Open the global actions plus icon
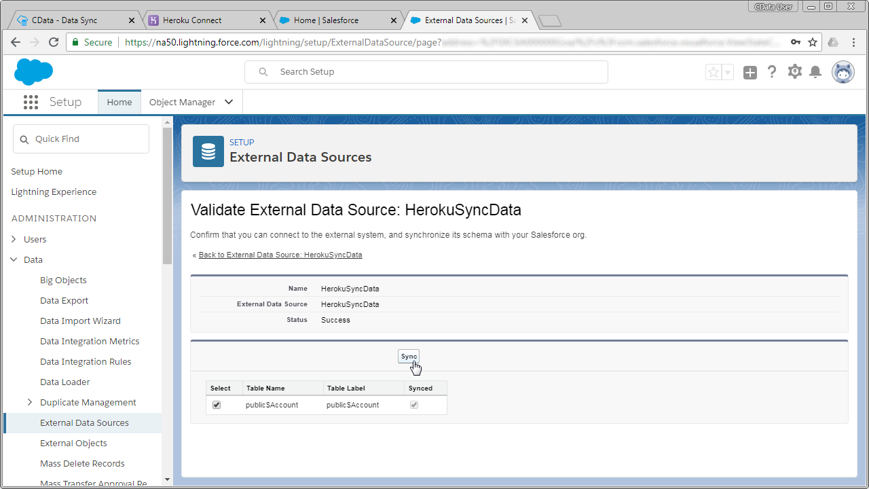Image resolution: width=869 pixels, height=489 pixels. pyautogui.click(x=750, y=73)
